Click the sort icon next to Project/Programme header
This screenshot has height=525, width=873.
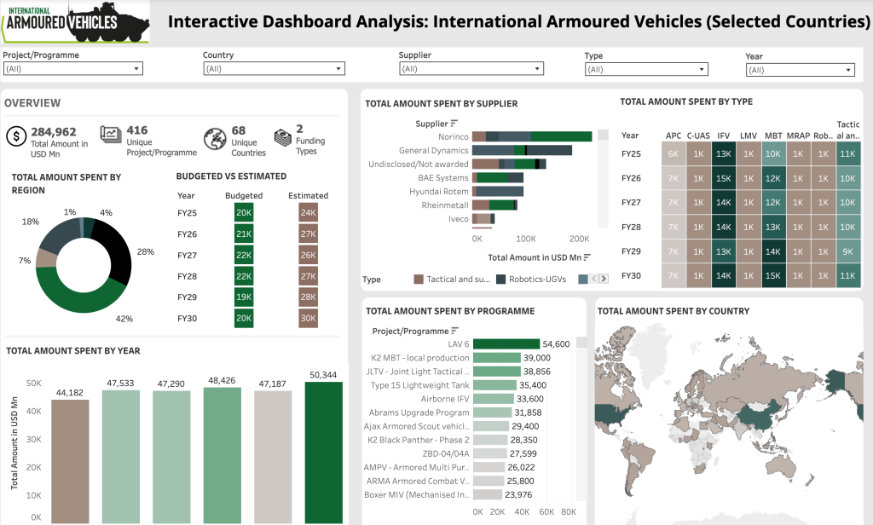pos(455,330)
